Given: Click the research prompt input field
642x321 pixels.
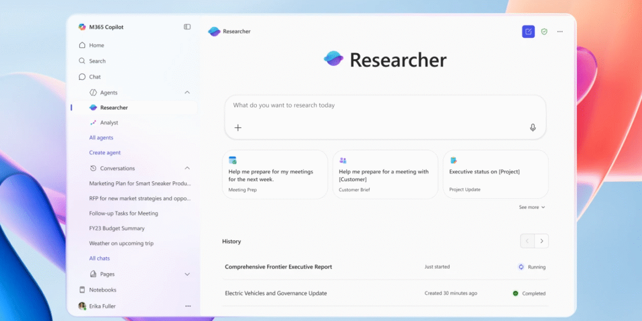Looking at the screenshot, I should (385, 105).
